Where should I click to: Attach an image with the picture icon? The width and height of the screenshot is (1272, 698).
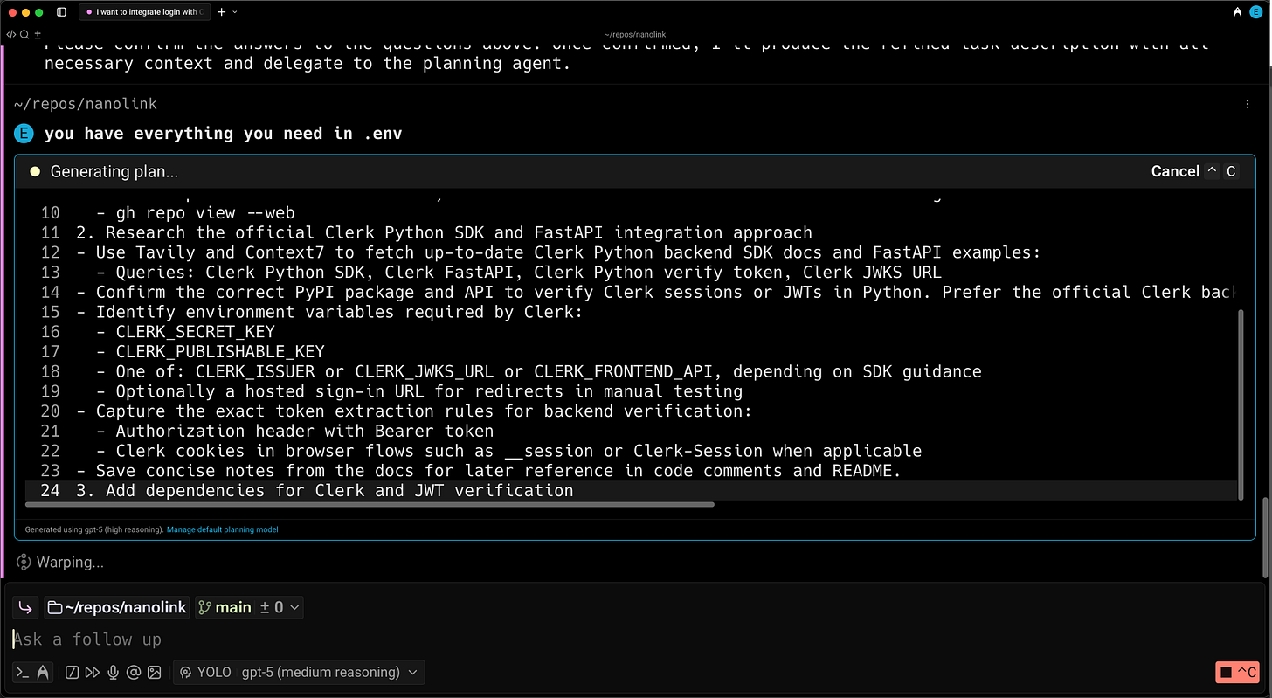click(155, 672)
